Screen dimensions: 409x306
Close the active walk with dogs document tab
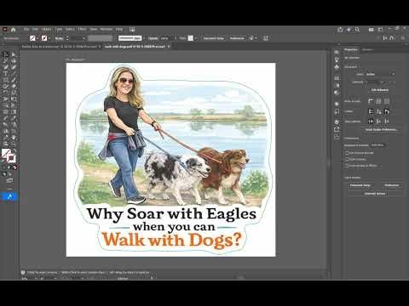(169, 47)
